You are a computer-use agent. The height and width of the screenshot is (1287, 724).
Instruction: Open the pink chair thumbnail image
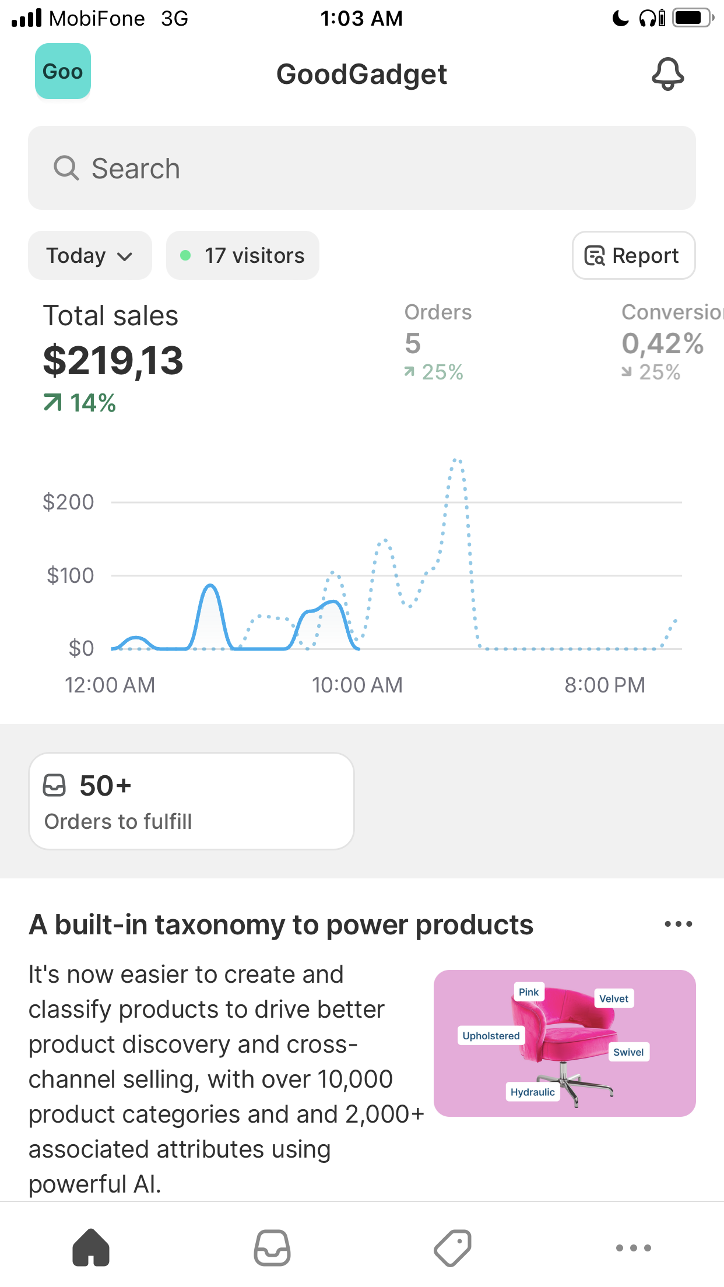point(565,1043)
